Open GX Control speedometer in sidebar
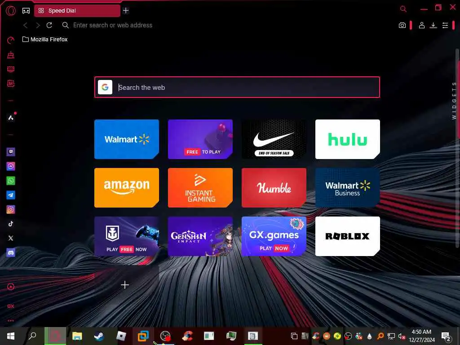The width and height of the screenshot is (460, 345). pos(11,40)
